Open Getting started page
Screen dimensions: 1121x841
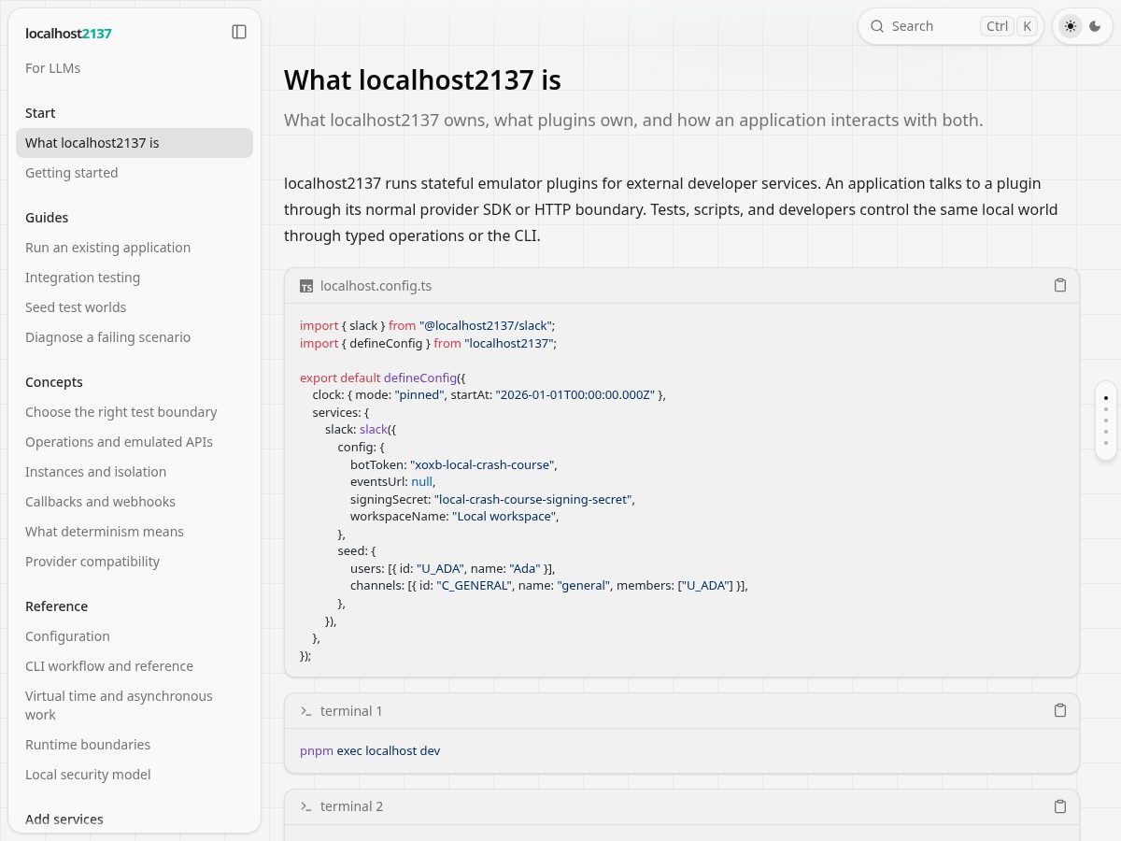[135, 173]
